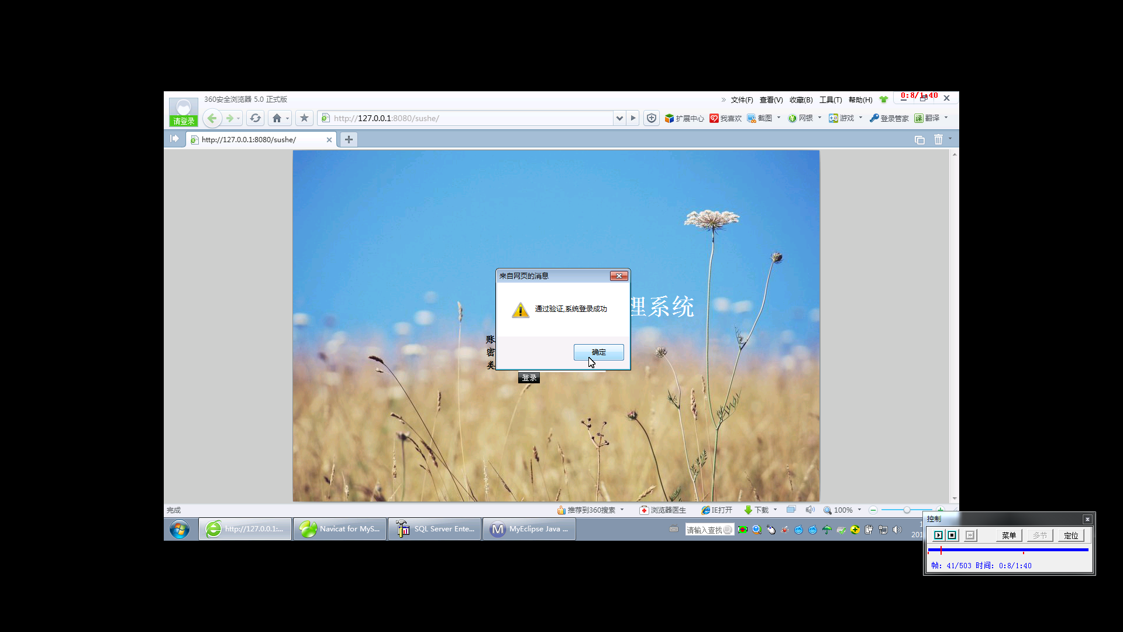Viewport: 1123px width, 632px height.
Task: Click the closed tabs trash icon
Action: (938, 139)
